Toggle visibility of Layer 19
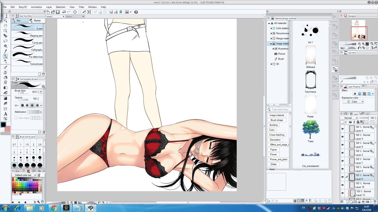378x212 pixels. point(343,185)
